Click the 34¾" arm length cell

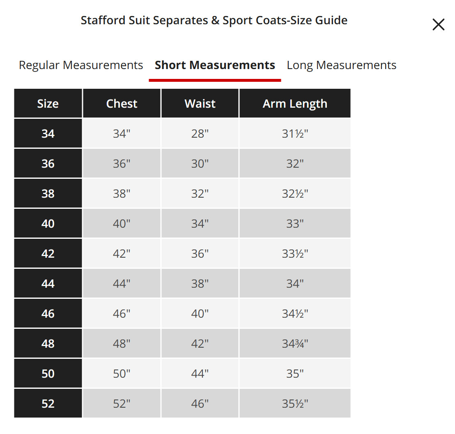click(x=295, y=343)
